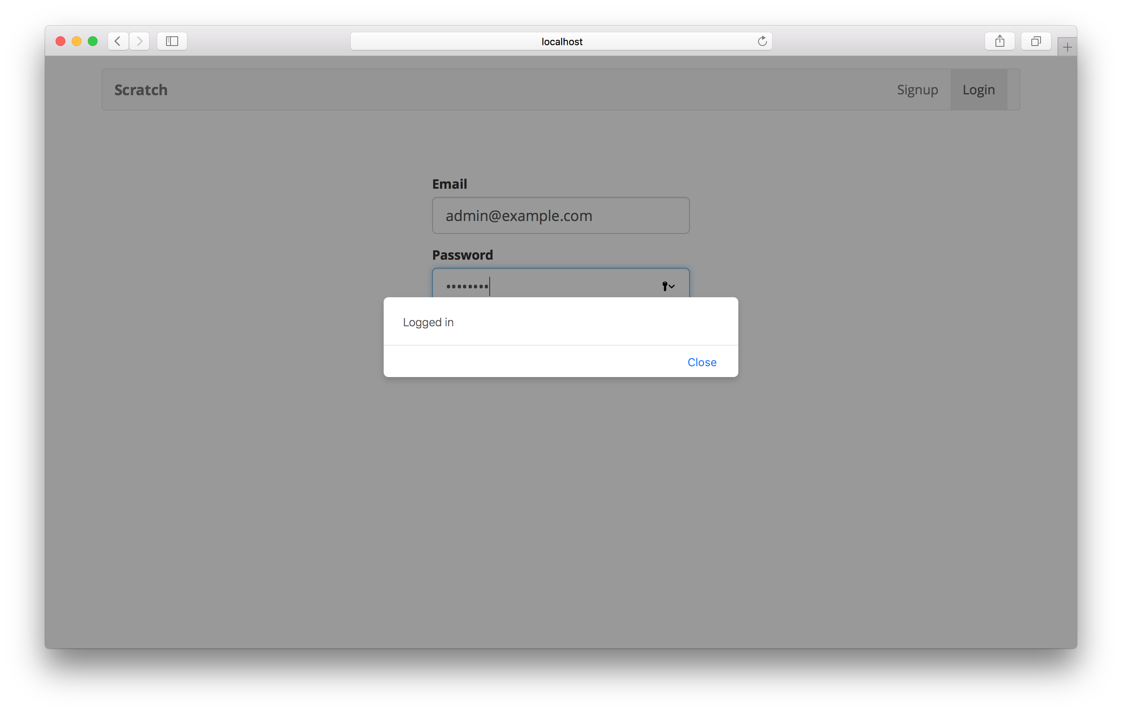Focus the Email input field
The image size is (1122, 713).
coord(561,215)
